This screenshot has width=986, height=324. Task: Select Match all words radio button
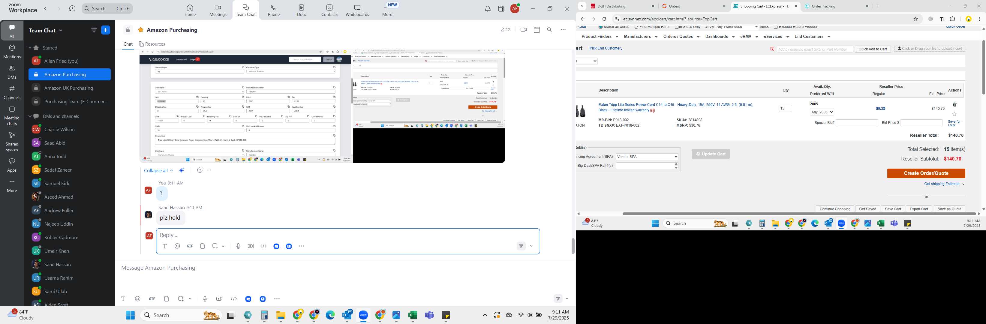point(600,27)
